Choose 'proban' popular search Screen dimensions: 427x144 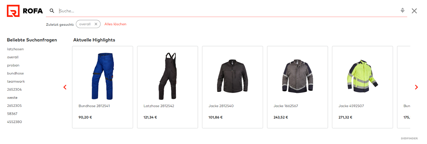(13, 65)
